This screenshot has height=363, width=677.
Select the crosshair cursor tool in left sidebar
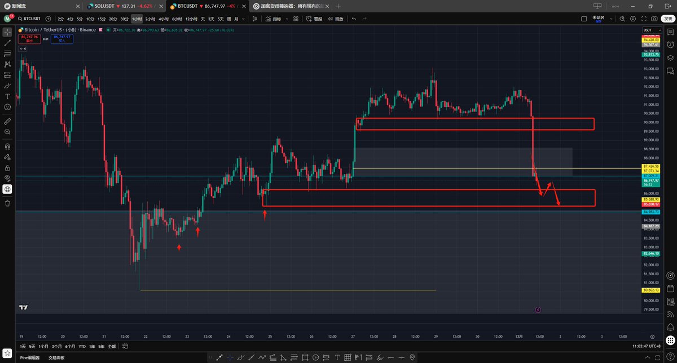pyautogui.click(x=7, y=32)
